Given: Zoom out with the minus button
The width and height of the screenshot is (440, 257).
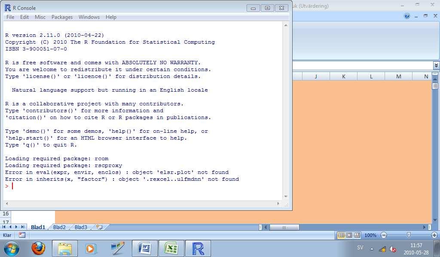Looking at the screenshot, I should click(384, 235).
